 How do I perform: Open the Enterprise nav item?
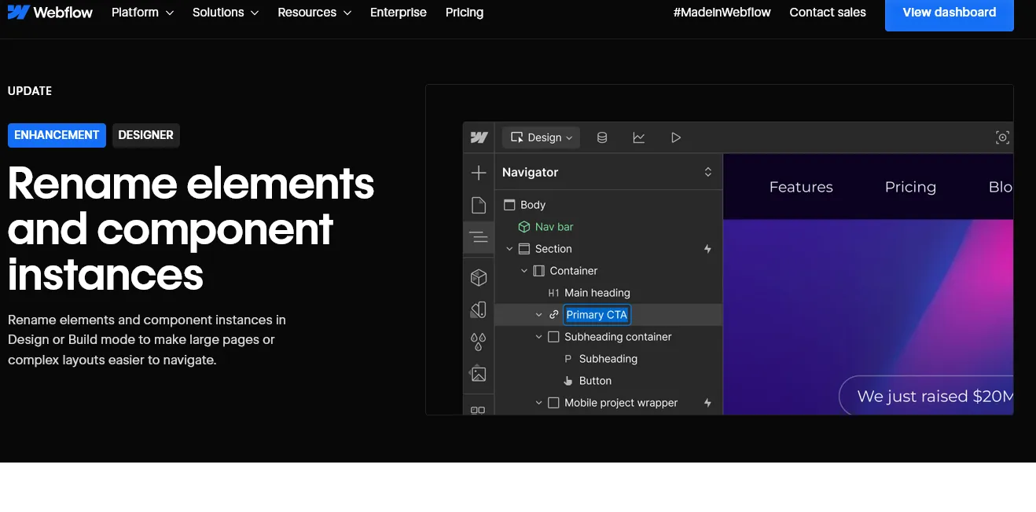(399, 13)
